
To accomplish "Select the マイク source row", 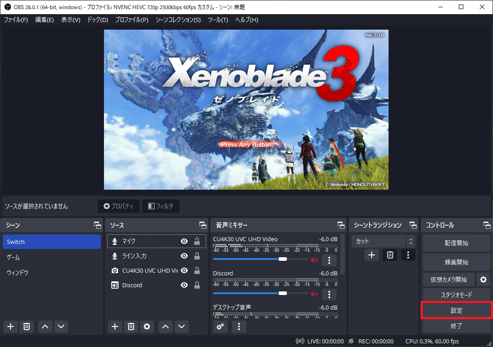I will (x=156, y=241).
